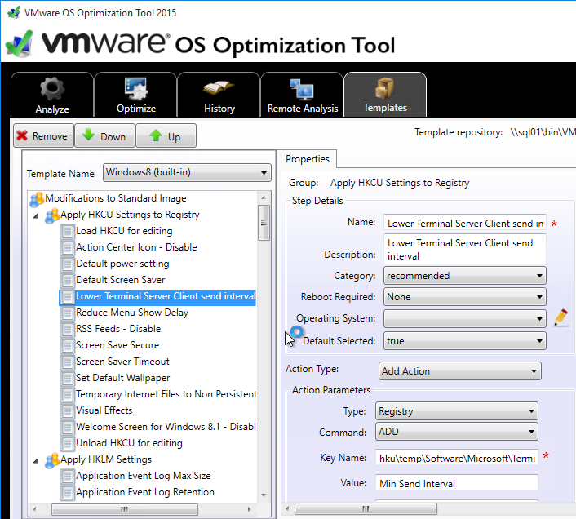Select the Templates tab
This screenshot has height=519, width=576.
pos(385,95)
